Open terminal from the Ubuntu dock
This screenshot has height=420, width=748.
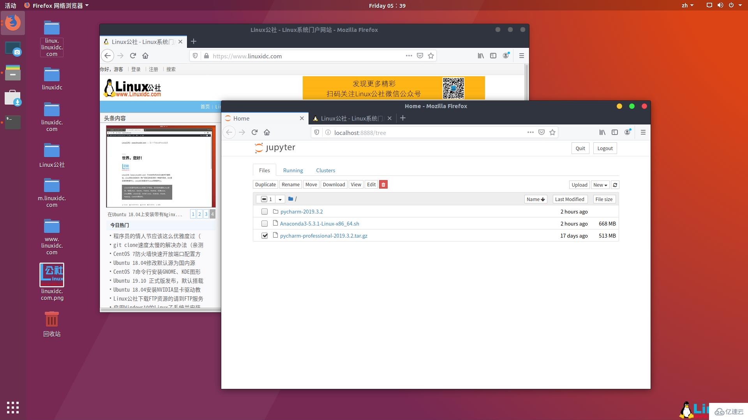click(13, 122)
